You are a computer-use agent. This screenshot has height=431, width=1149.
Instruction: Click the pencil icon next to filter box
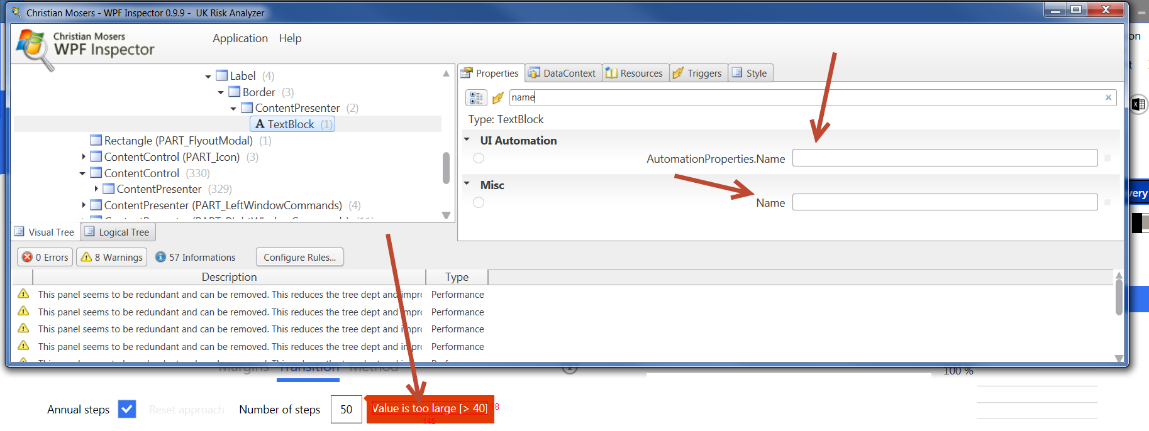pos(498,98)
